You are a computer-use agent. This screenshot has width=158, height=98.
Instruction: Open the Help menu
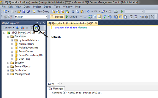pyautogui.click(x=78, y=7)
